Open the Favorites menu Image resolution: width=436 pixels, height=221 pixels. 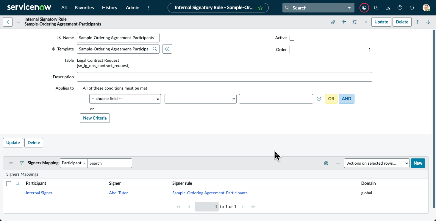(x=84, y=8)
